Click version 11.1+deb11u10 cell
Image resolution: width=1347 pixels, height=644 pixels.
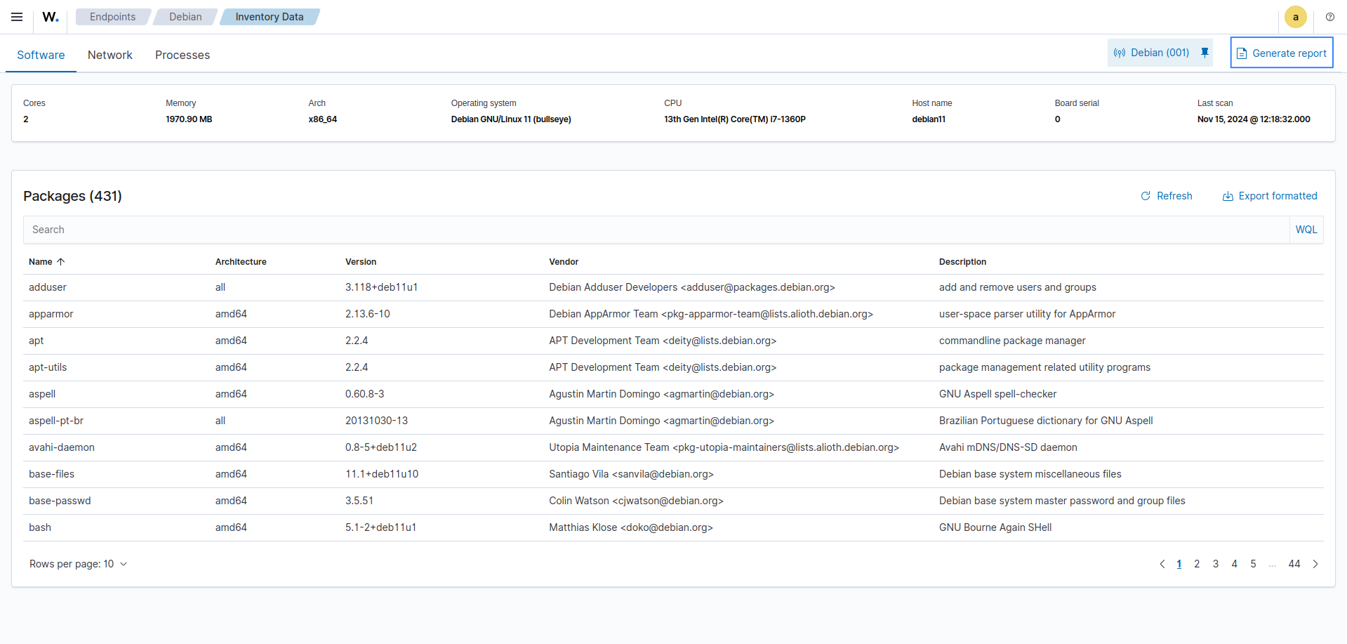382,474
